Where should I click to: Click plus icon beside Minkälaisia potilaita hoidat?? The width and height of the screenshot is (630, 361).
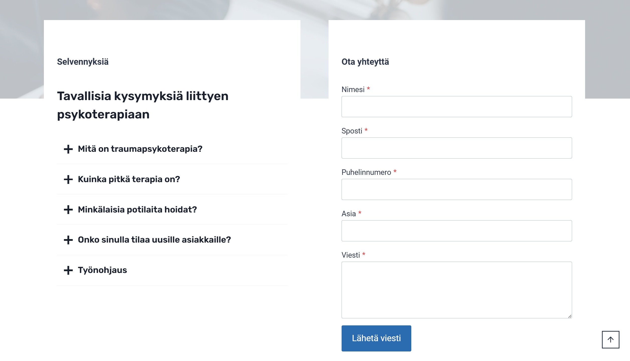pyautogui.click(x=68, y=210)
